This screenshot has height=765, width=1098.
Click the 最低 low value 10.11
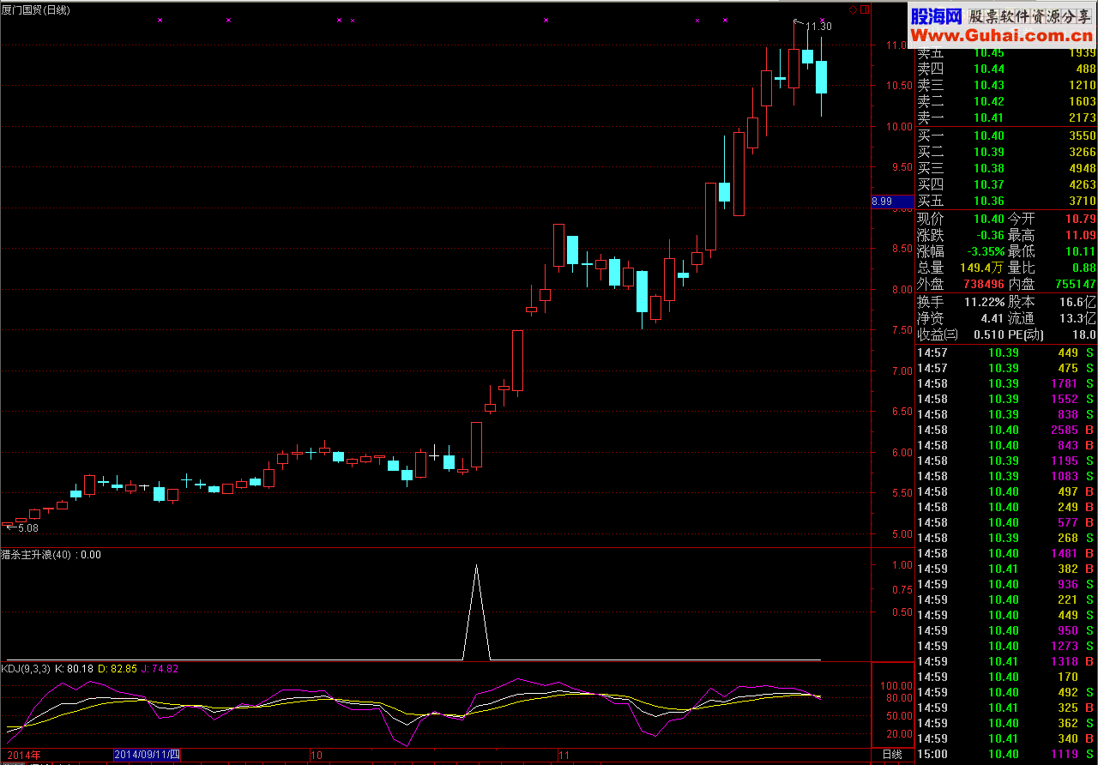coord(1081,251)
